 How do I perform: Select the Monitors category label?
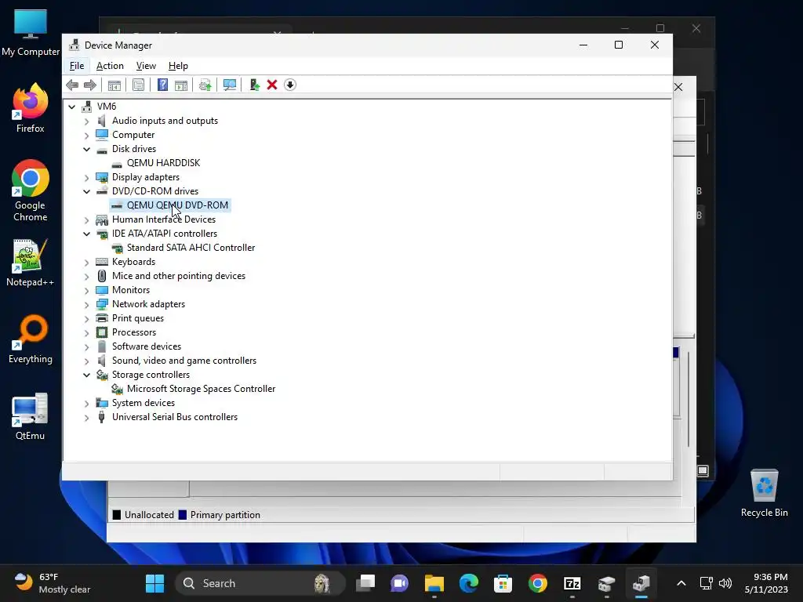(x=131, y=290)
